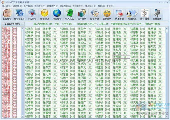The image size is (170, 120).
Task: Select 张傲凡 [70] in the green grid
Action: [x=67, y=29]
